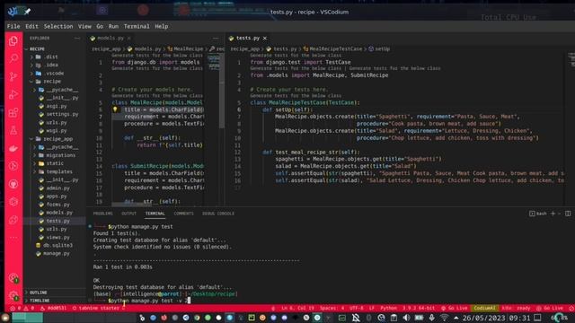Click Spaces: 4 indentation status item
The height and width of the screenshot is (323, 575).
[332, 308]
